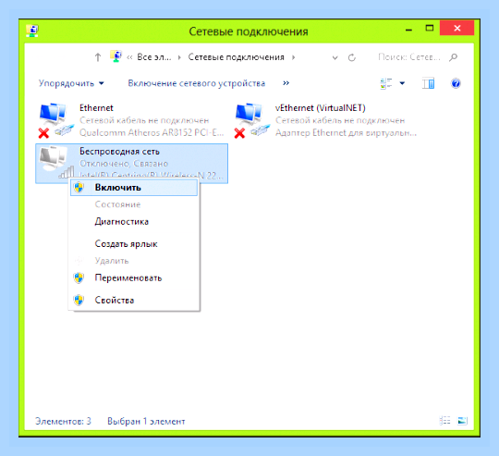
Task: Choose Включить in the context menu
Action: pos(134,187)
